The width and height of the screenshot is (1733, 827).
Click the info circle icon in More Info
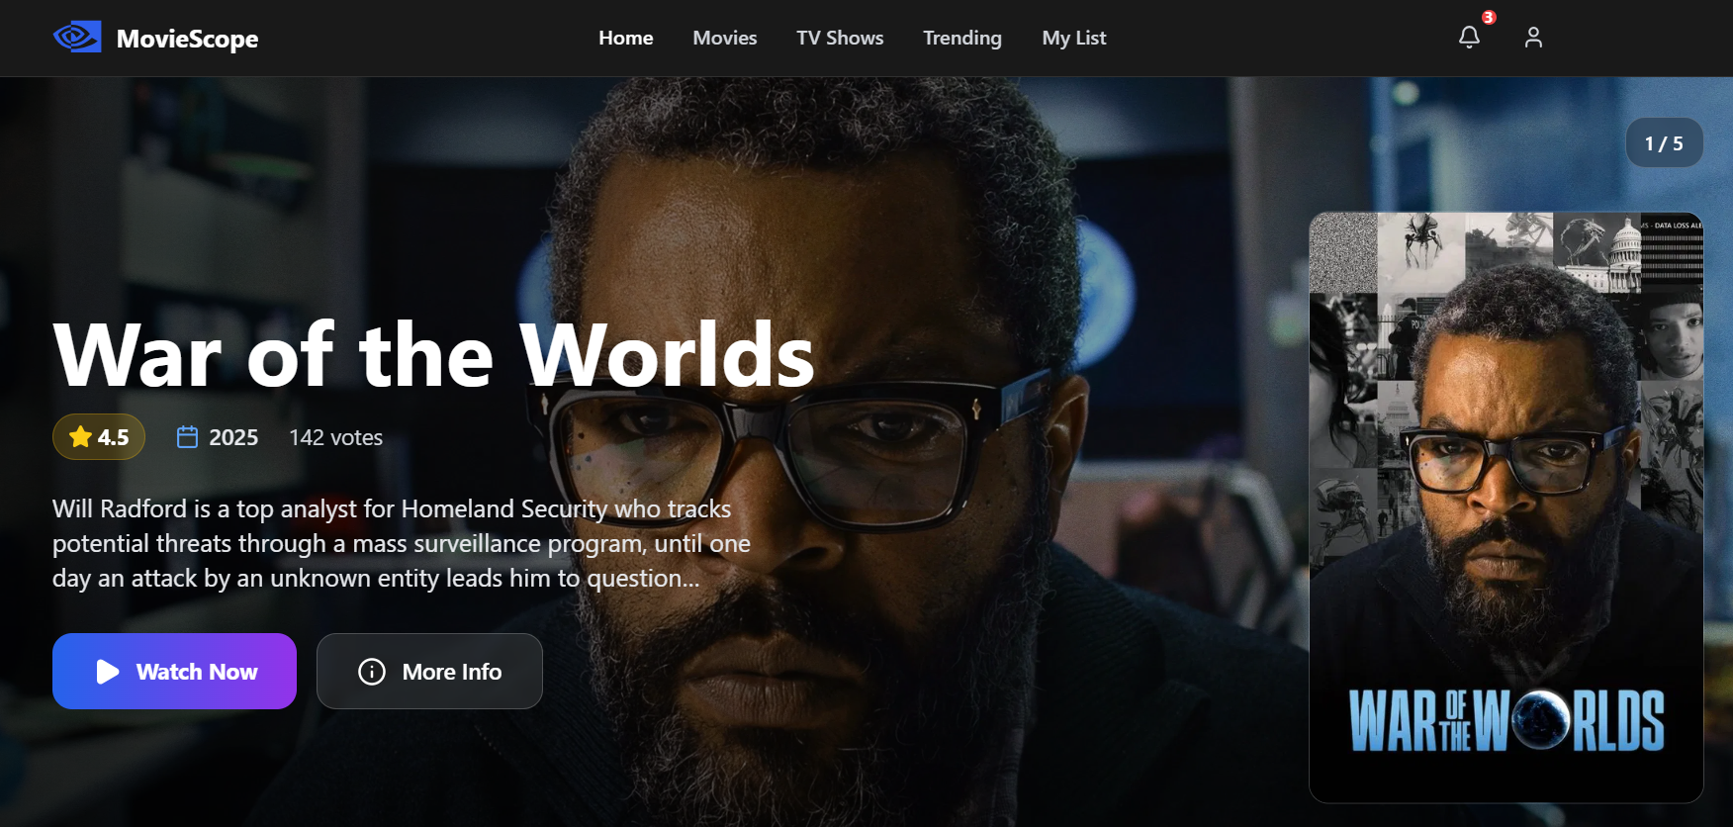click(x=372, y=672)
